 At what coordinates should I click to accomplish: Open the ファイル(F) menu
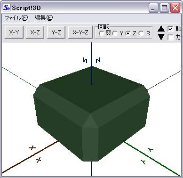tap(16, 18)
